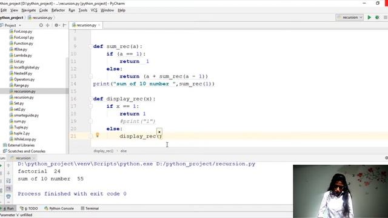
Task: Select ForLoop1.py in project tree
Action: pyautogui.click(x=22, y=38)
